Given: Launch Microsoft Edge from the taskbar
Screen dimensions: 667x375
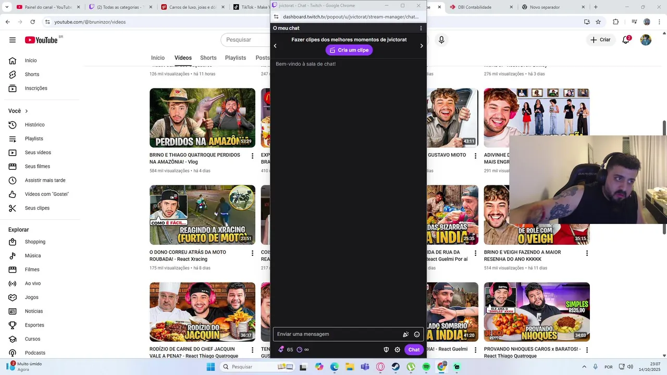Looking at the screenshot, I should pos(334,367).
